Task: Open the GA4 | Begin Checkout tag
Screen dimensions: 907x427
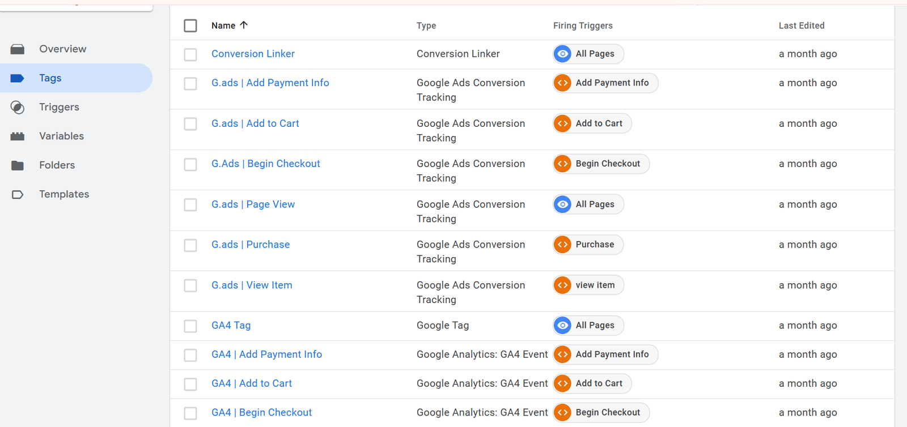Action: (261, 412)
